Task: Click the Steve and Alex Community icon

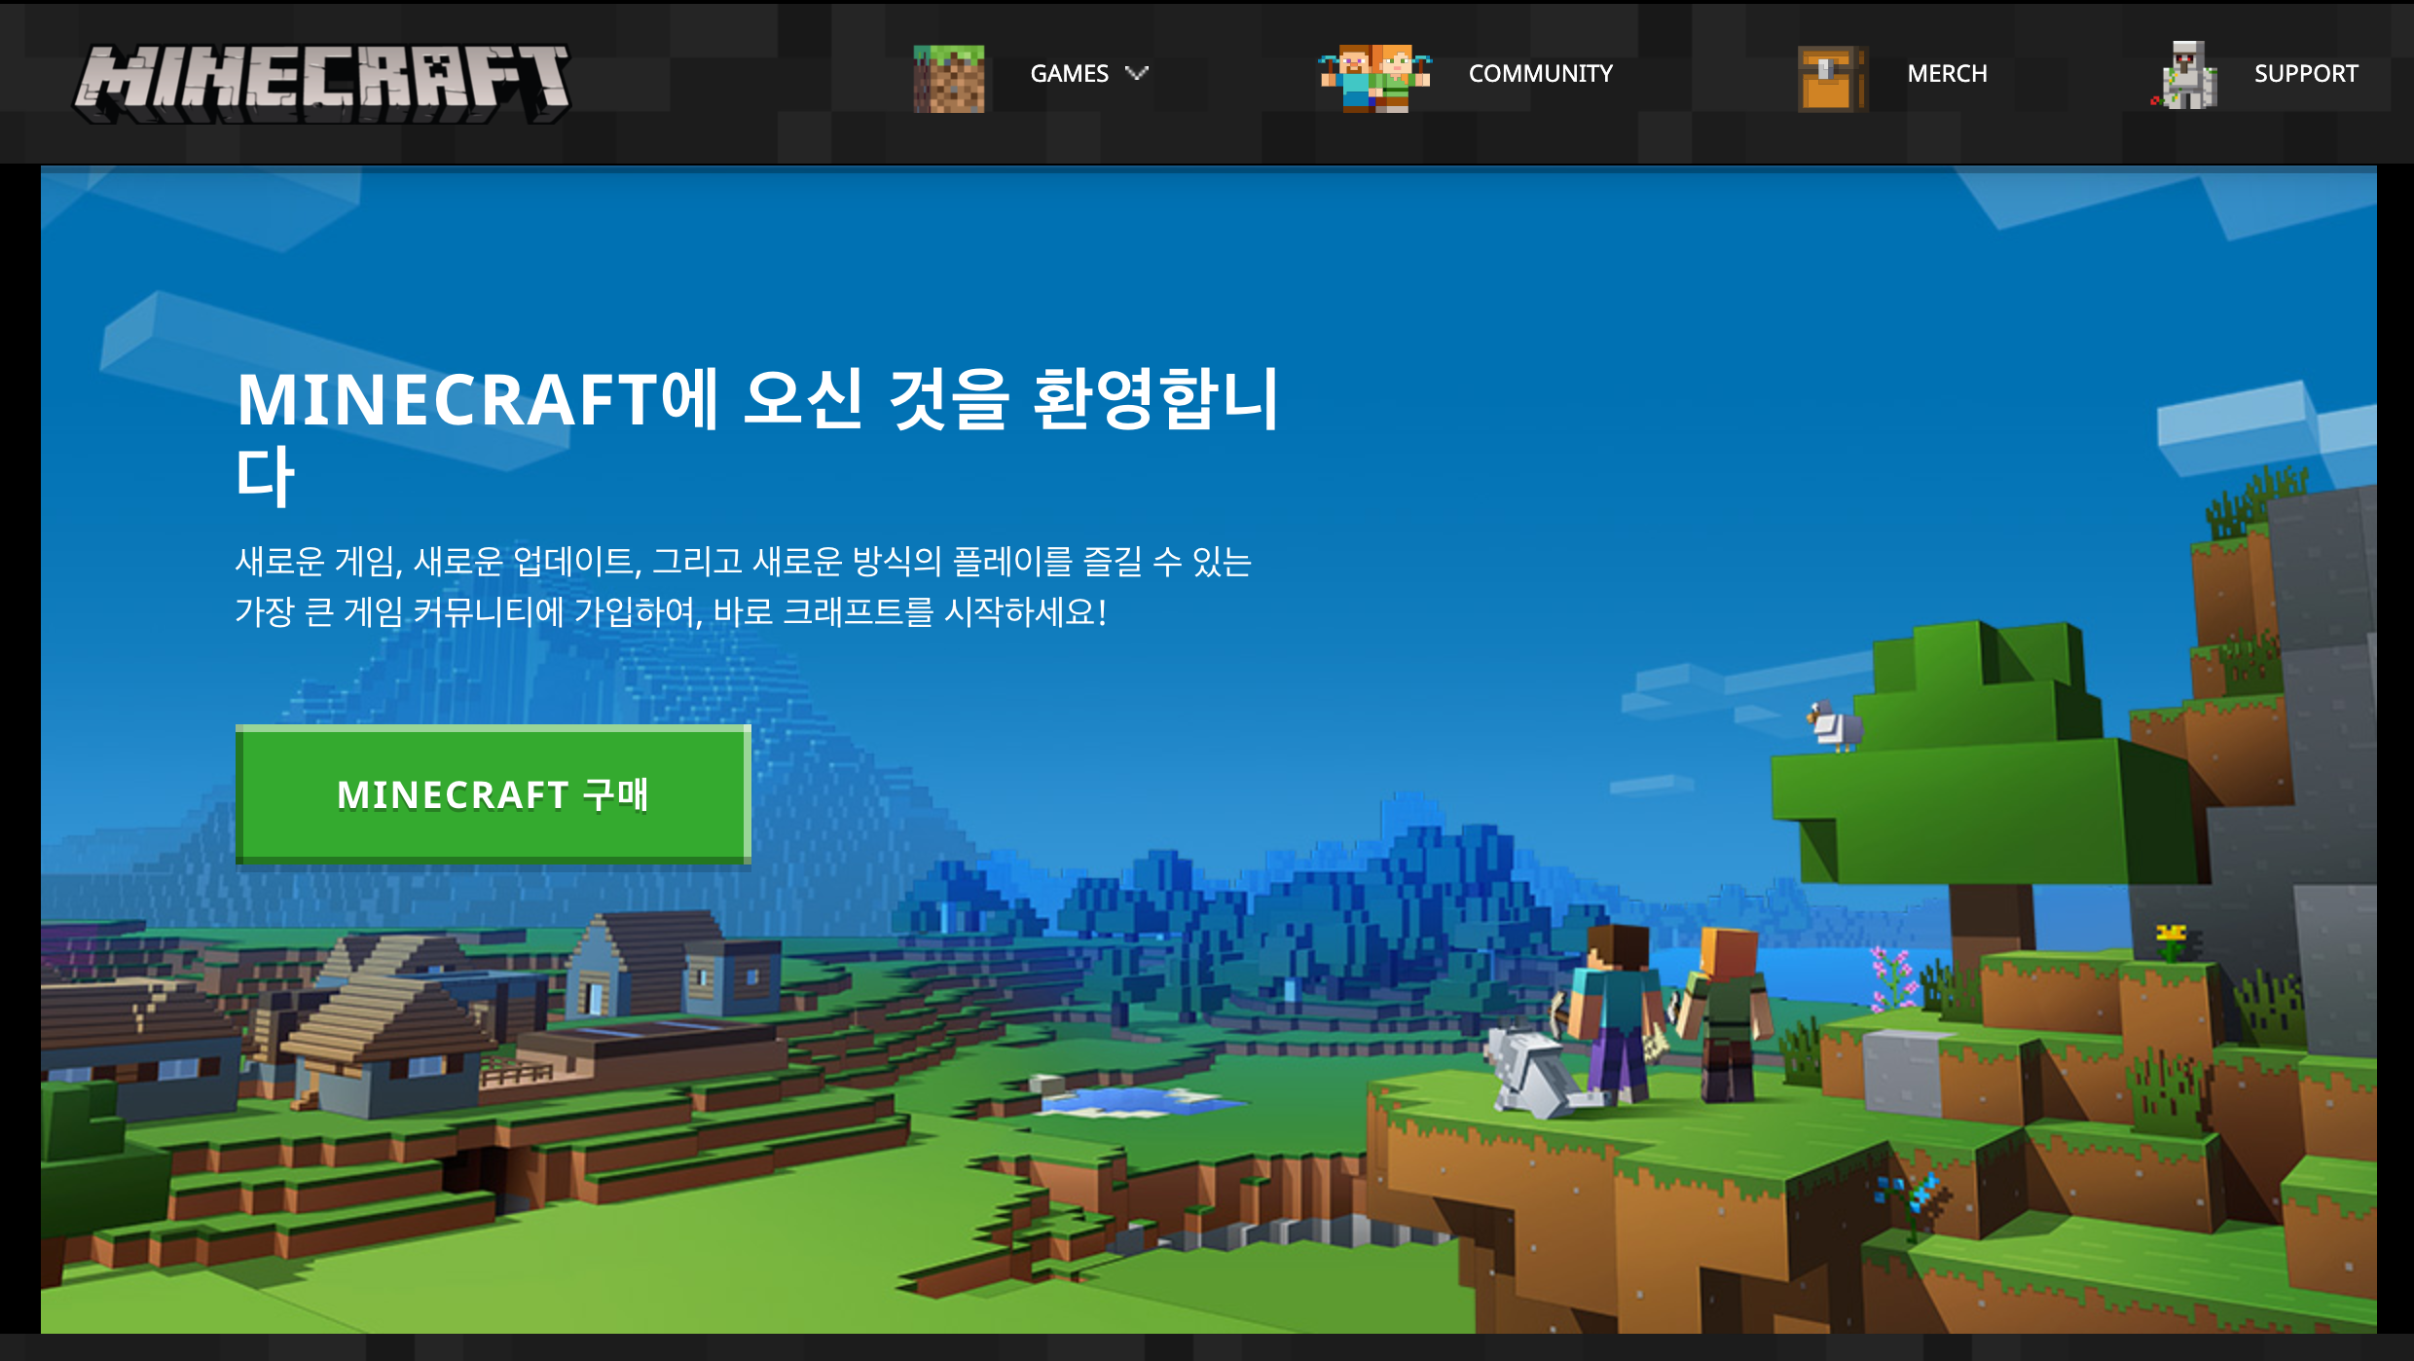Action: (1374, 78)
